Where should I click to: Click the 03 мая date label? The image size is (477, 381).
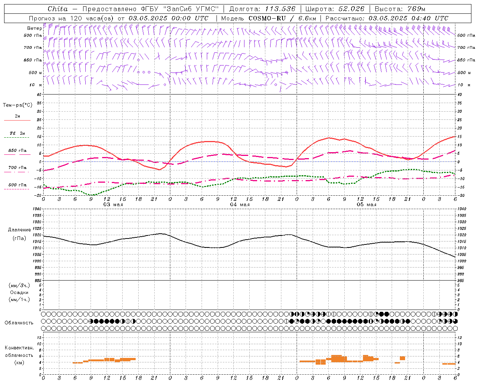point(113,205)
